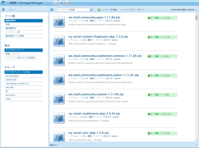Click into the package search field

point(73,10)
